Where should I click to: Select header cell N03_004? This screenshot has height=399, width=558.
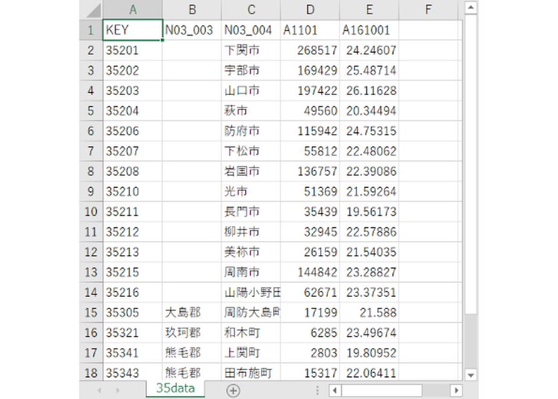(x=251, y=30)
